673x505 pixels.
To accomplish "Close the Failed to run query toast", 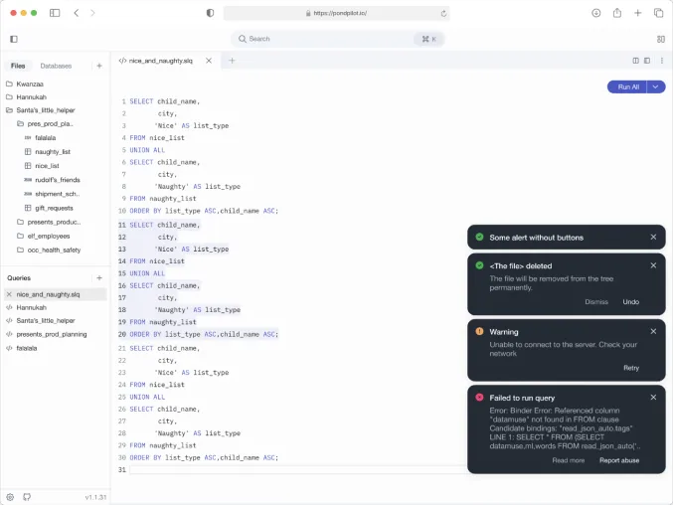I will (653, 398).
